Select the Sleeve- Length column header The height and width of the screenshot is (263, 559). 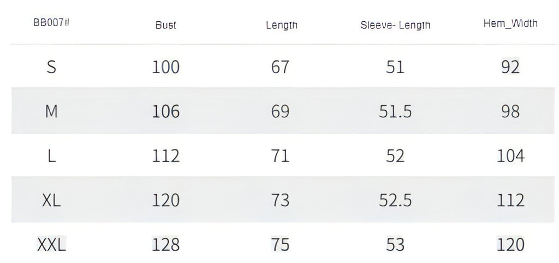(395, 25)
